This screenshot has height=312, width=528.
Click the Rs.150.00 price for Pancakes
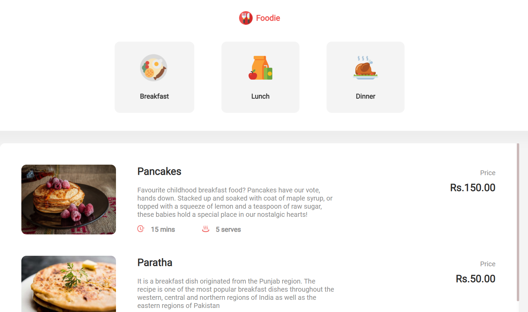[472, 188]
